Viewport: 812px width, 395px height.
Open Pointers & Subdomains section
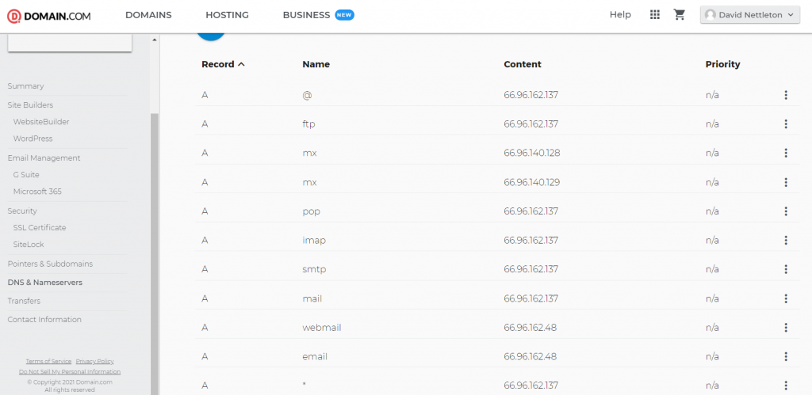point(50,264)
